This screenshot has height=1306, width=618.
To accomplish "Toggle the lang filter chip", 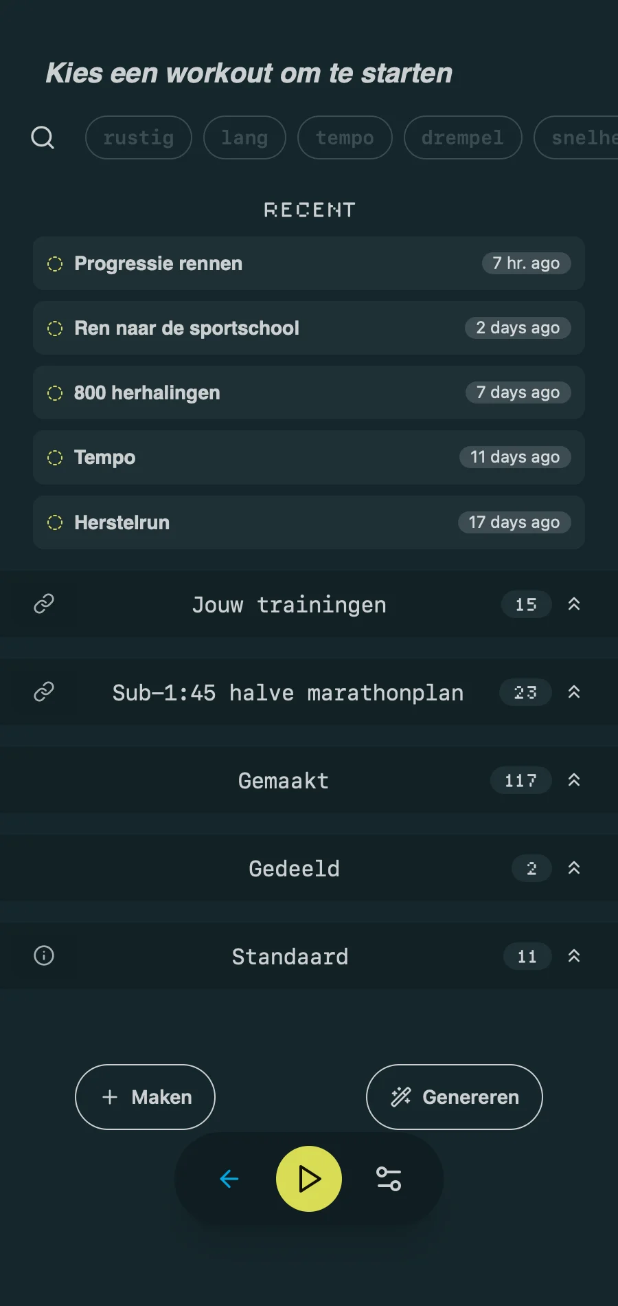I will pos(244,137).
